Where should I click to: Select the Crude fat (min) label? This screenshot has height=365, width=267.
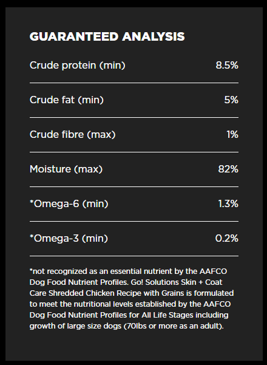pyautogui.click(x=67, y=100)
